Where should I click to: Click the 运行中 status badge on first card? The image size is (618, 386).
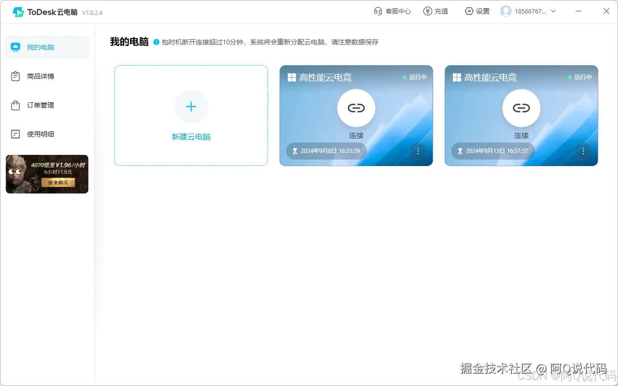[415, 77]
